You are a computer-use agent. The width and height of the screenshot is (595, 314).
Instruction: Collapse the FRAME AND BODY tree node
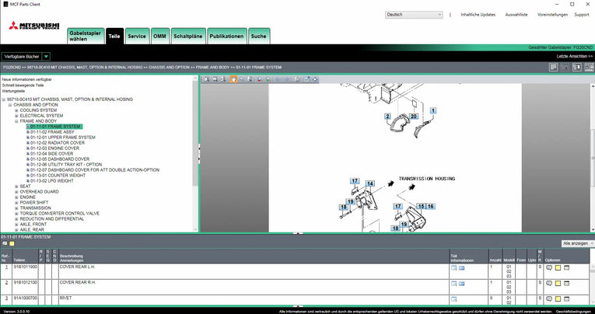click(16, 121)
